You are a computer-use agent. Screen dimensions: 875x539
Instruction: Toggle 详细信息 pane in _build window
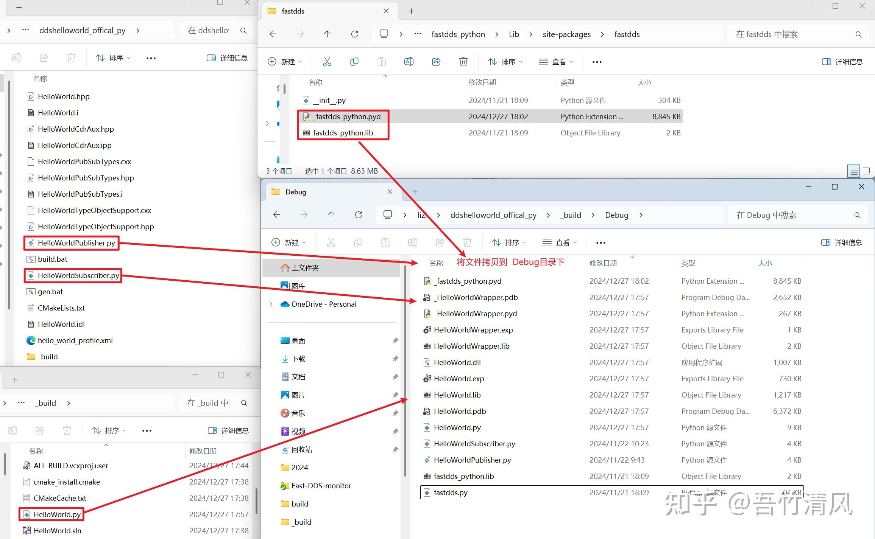tap(228, 430)
